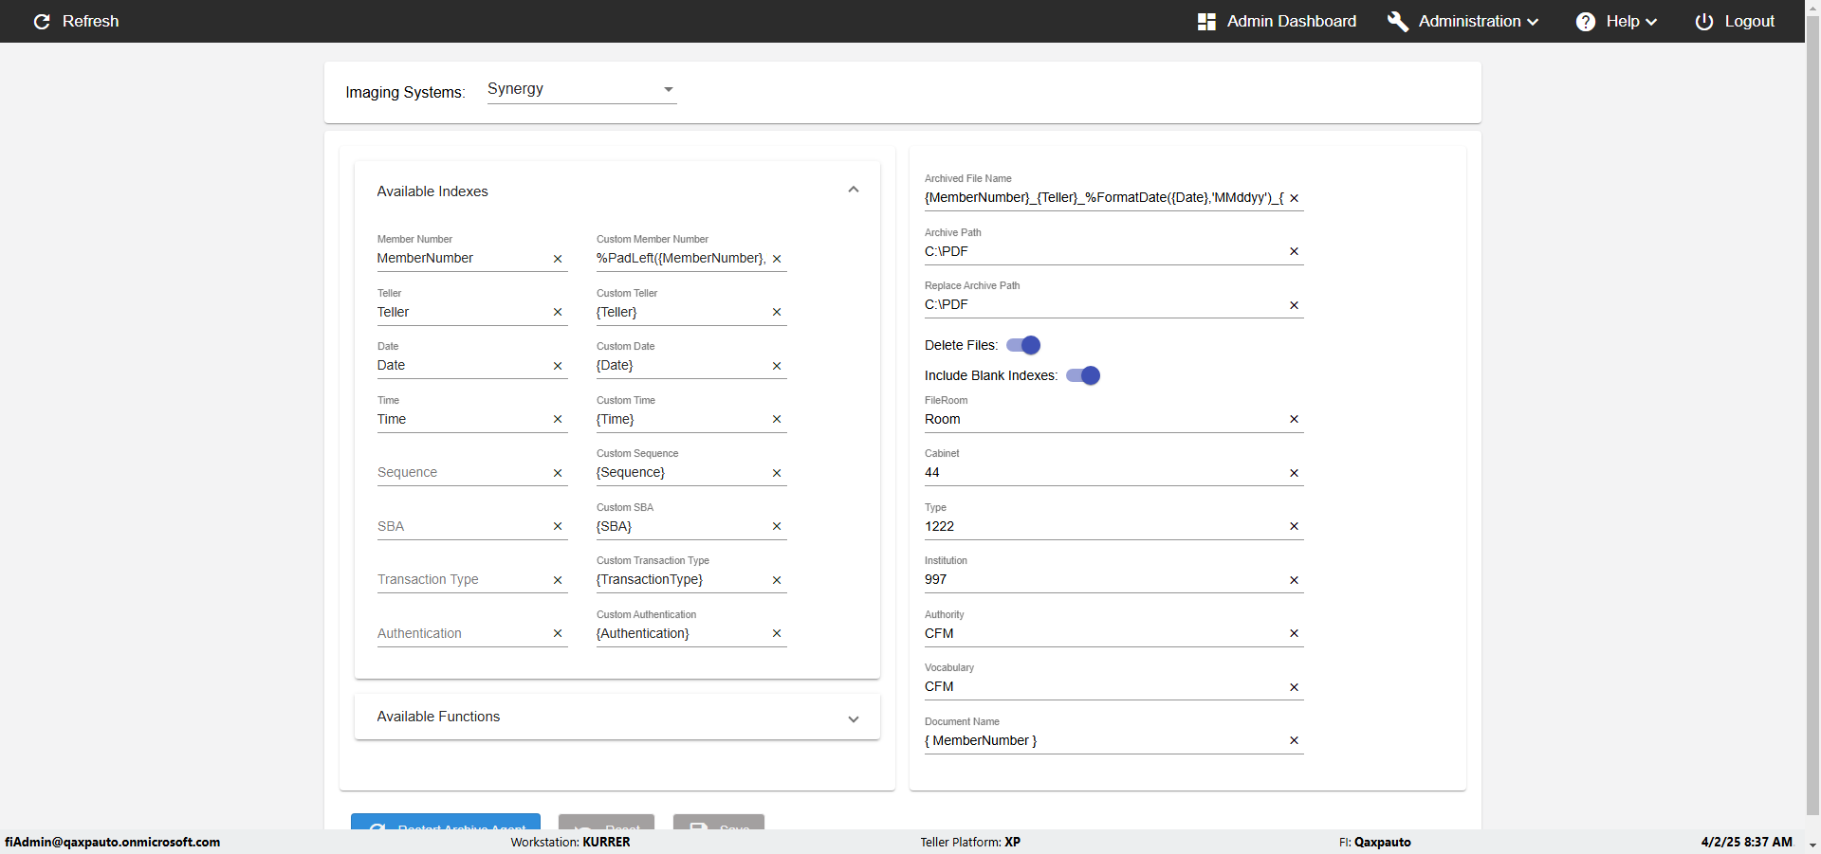Click the Logout power icon
Image resolution: width=1821 pixels, height=854 pixels.
click(1703, 22)
